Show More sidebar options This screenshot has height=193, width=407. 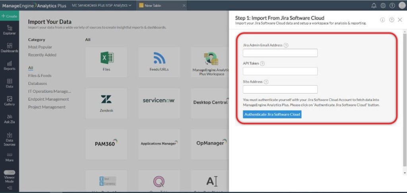(x=10, y=157)
